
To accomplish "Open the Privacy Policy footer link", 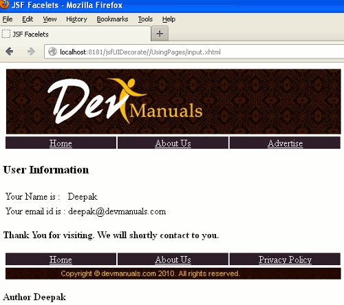I will pos(285,260).
